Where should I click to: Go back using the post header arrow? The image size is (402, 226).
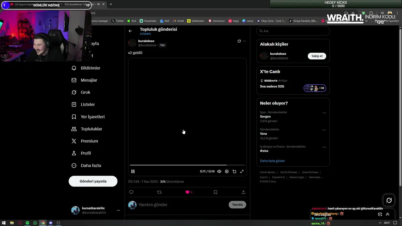(x=130, y=31)
